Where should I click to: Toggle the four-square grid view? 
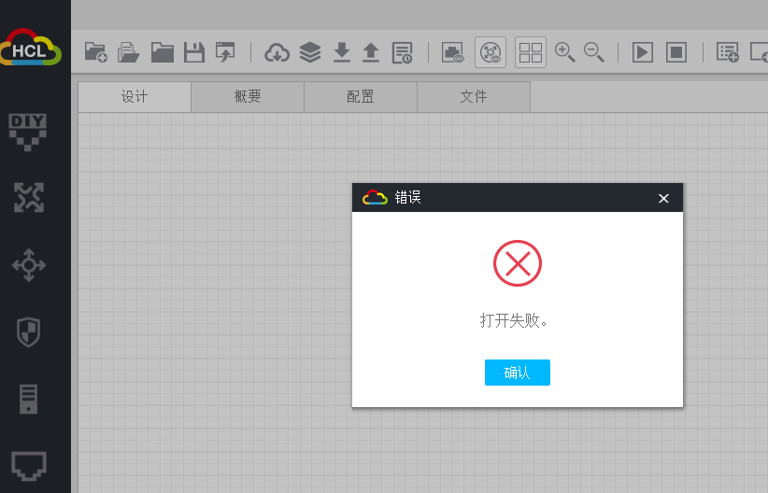pyautogui.click(x=531, y=52)
